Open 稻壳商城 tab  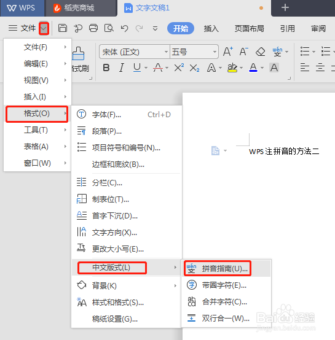tap(81, 8)
